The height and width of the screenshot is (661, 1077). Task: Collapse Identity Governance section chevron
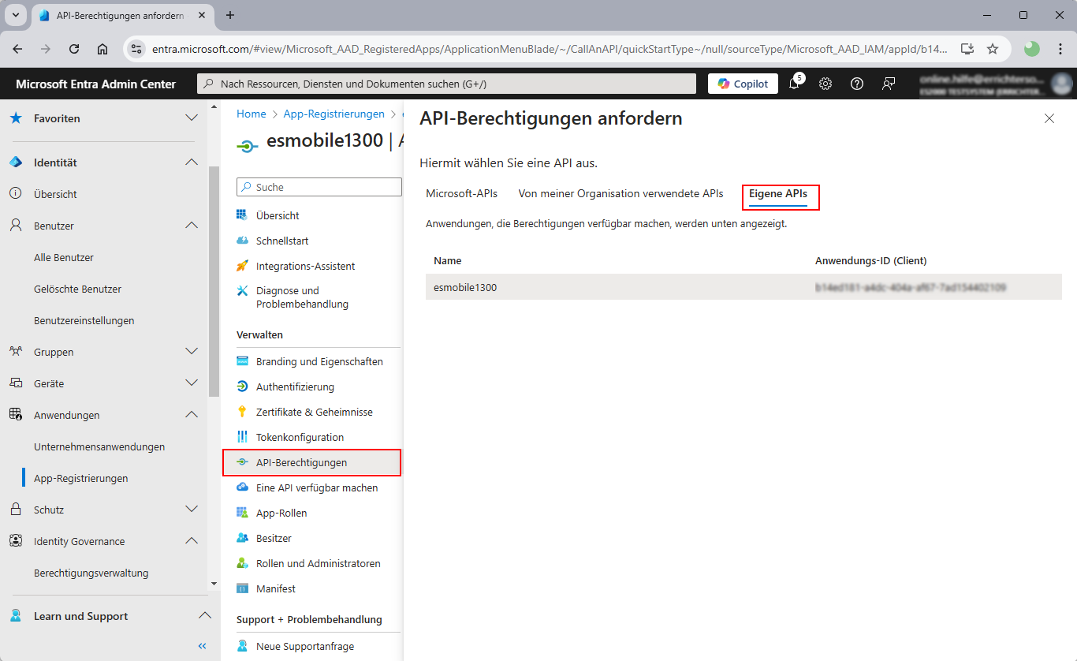point(192,541)
